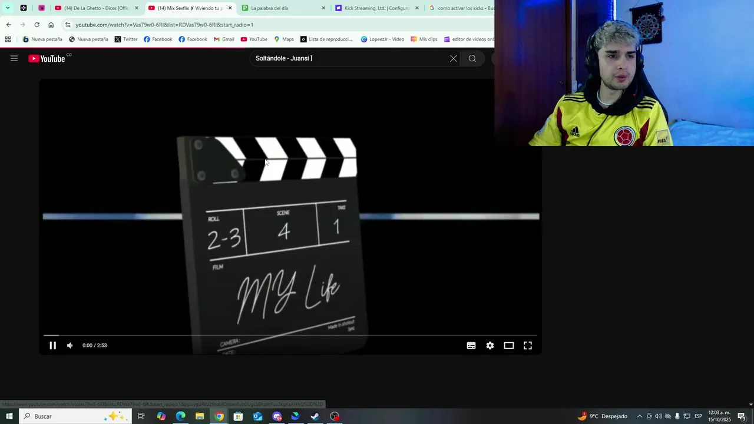
Task: Submit search with the magnifier button
Action: (472, 58)
